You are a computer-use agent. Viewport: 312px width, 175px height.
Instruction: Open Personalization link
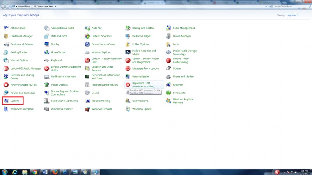(x=141, y=77)
